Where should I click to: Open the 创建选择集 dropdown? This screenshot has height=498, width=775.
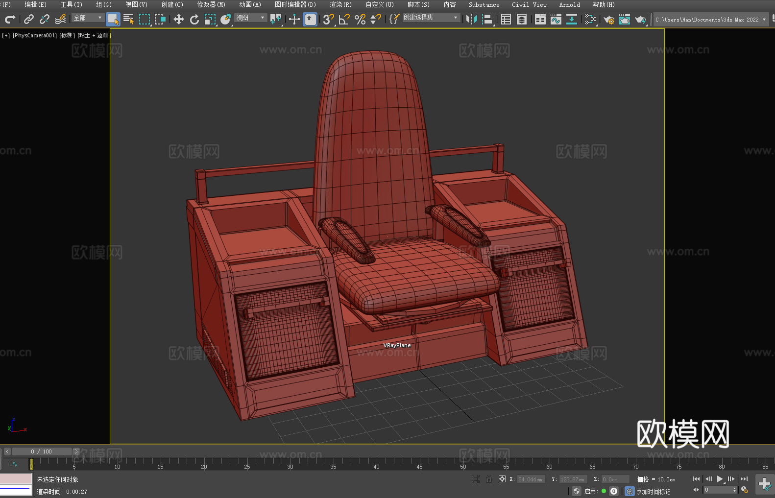[431, 18]
